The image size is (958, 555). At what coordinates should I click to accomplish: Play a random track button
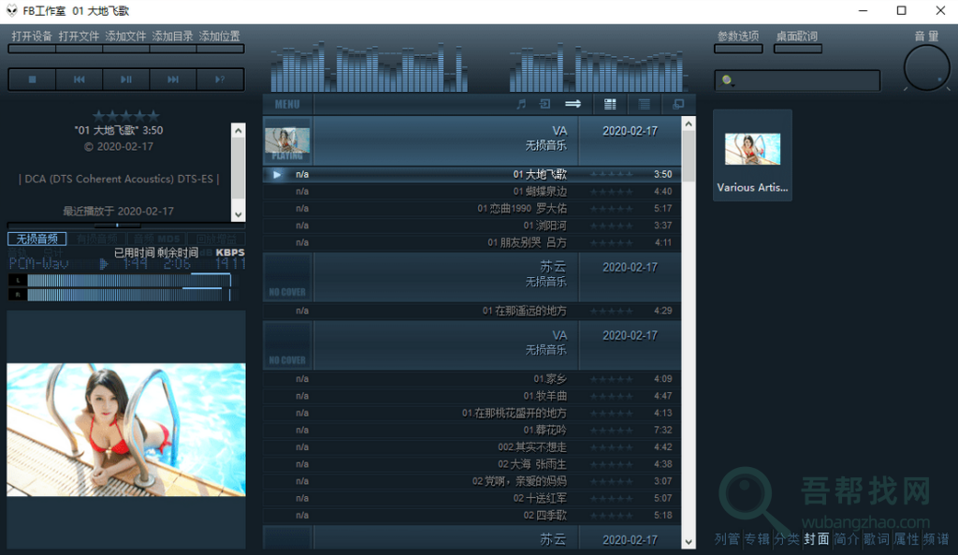click(220, 80)
